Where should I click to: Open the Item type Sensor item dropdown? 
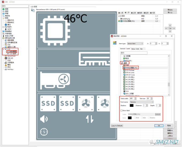click(135, 44)
